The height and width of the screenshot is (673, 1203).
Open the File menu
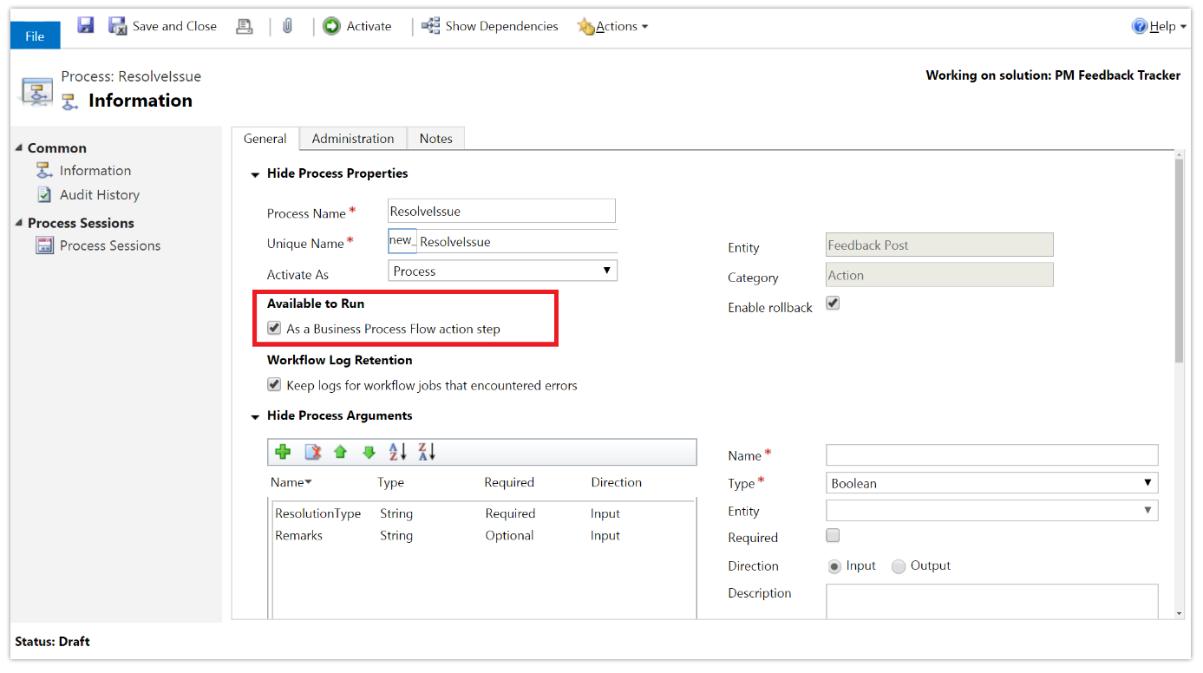pos(35,36)
